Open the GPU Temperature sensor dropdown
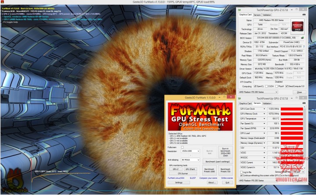This screenshot has height=195, width=316. [264, 118]
